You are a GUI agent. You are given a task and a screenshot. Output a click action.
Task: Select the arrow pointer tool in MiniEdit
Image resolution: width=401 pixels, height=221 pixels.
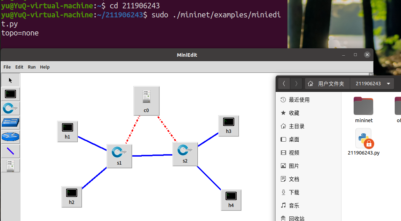pos(10,80)
